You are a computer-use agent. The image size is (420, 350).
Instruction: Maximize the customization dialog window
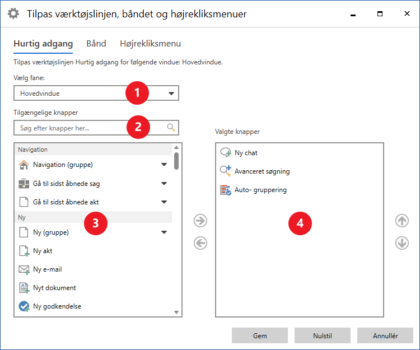(x=380, y=13)
